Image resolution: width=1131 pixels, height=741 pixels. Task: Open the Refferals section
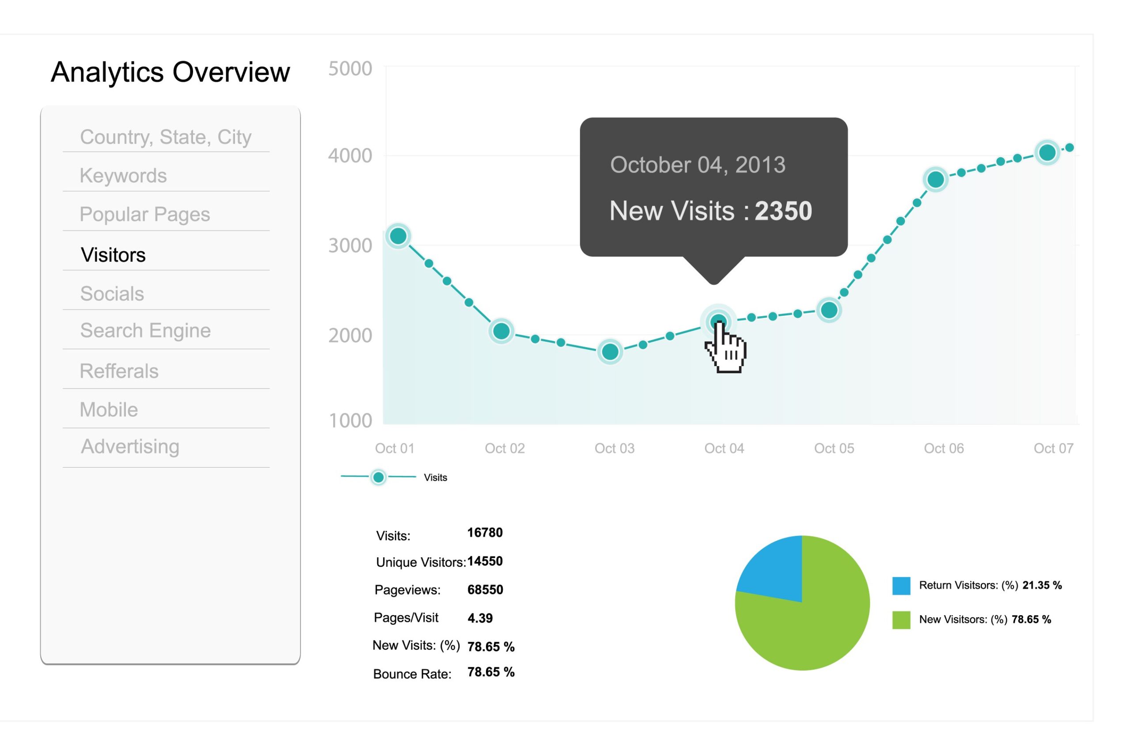(x=120, y=370)
